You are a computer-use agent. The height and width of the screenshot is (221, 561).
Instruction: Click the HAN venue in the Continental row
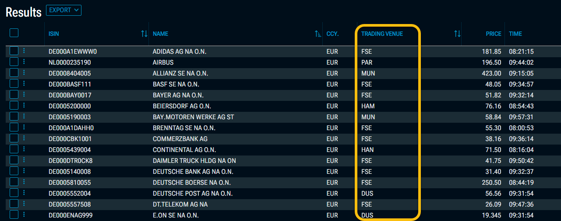[x=367, y=150]
